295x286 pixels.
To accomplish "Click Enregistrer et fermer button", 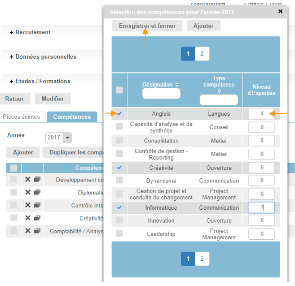I will coord(147,26).
